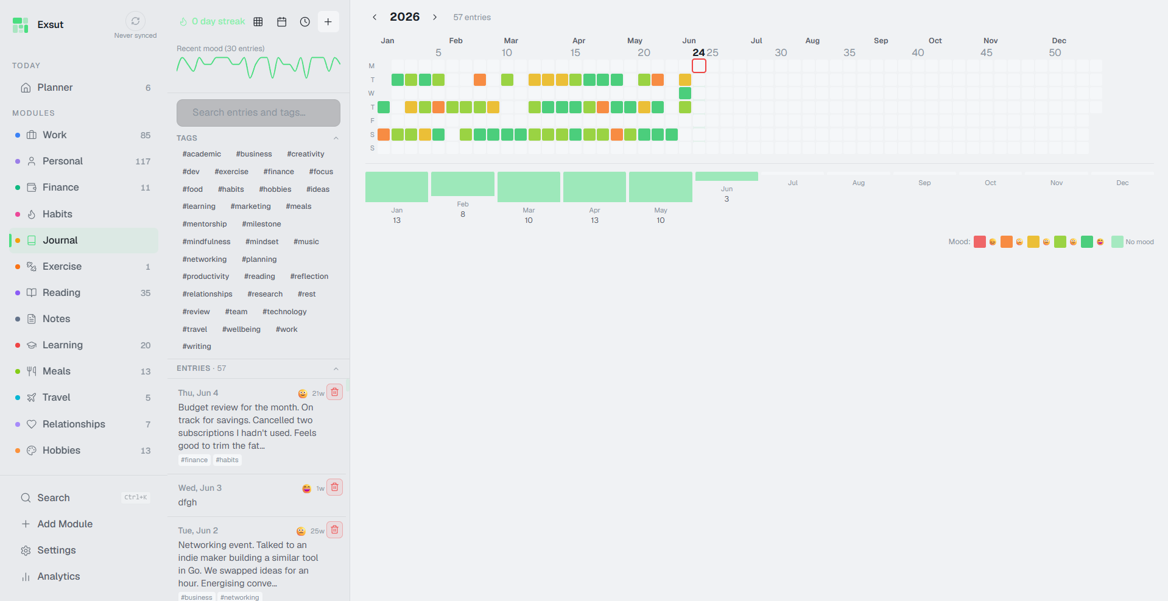Filter by #travel tag

coord(195,329)
